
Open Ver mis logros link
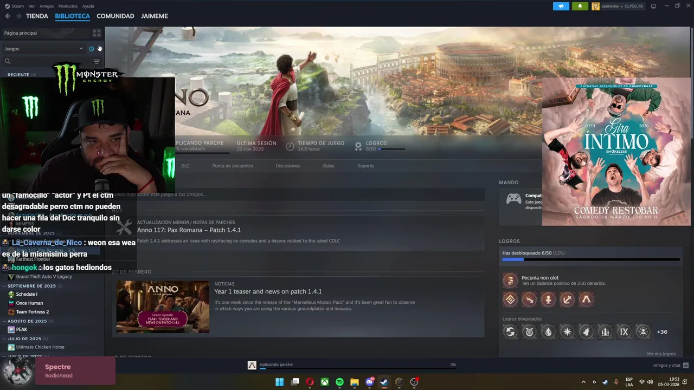(661, 354)
